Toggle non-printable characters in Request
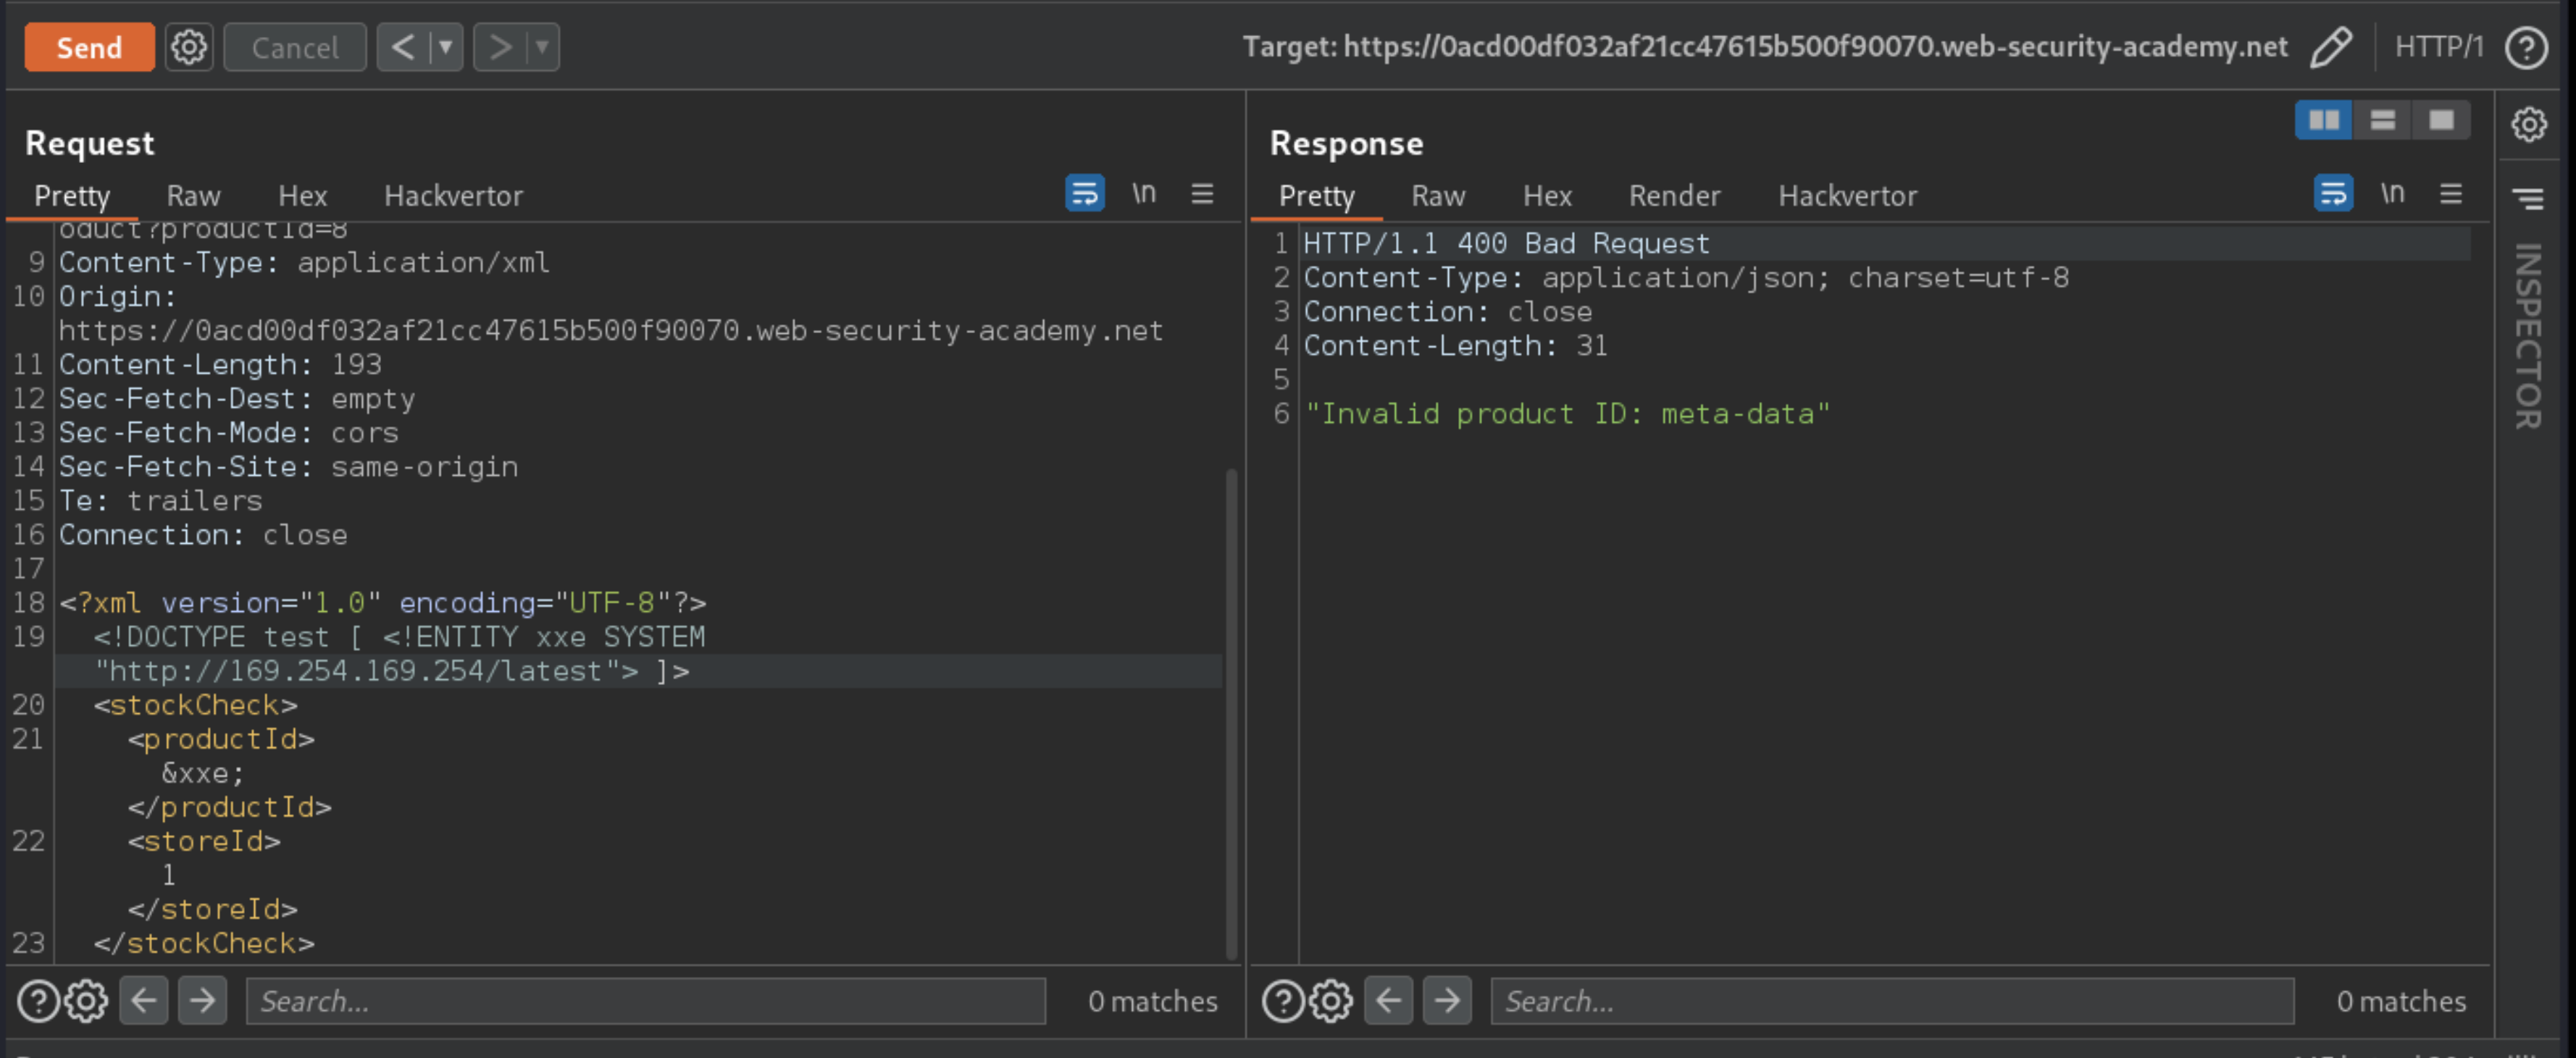 [x=1143, y=194]
